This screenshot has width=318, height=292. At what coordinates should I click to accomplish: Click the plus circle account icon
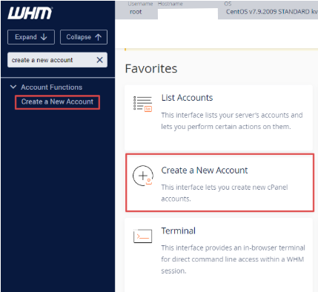tap(143, 176)
